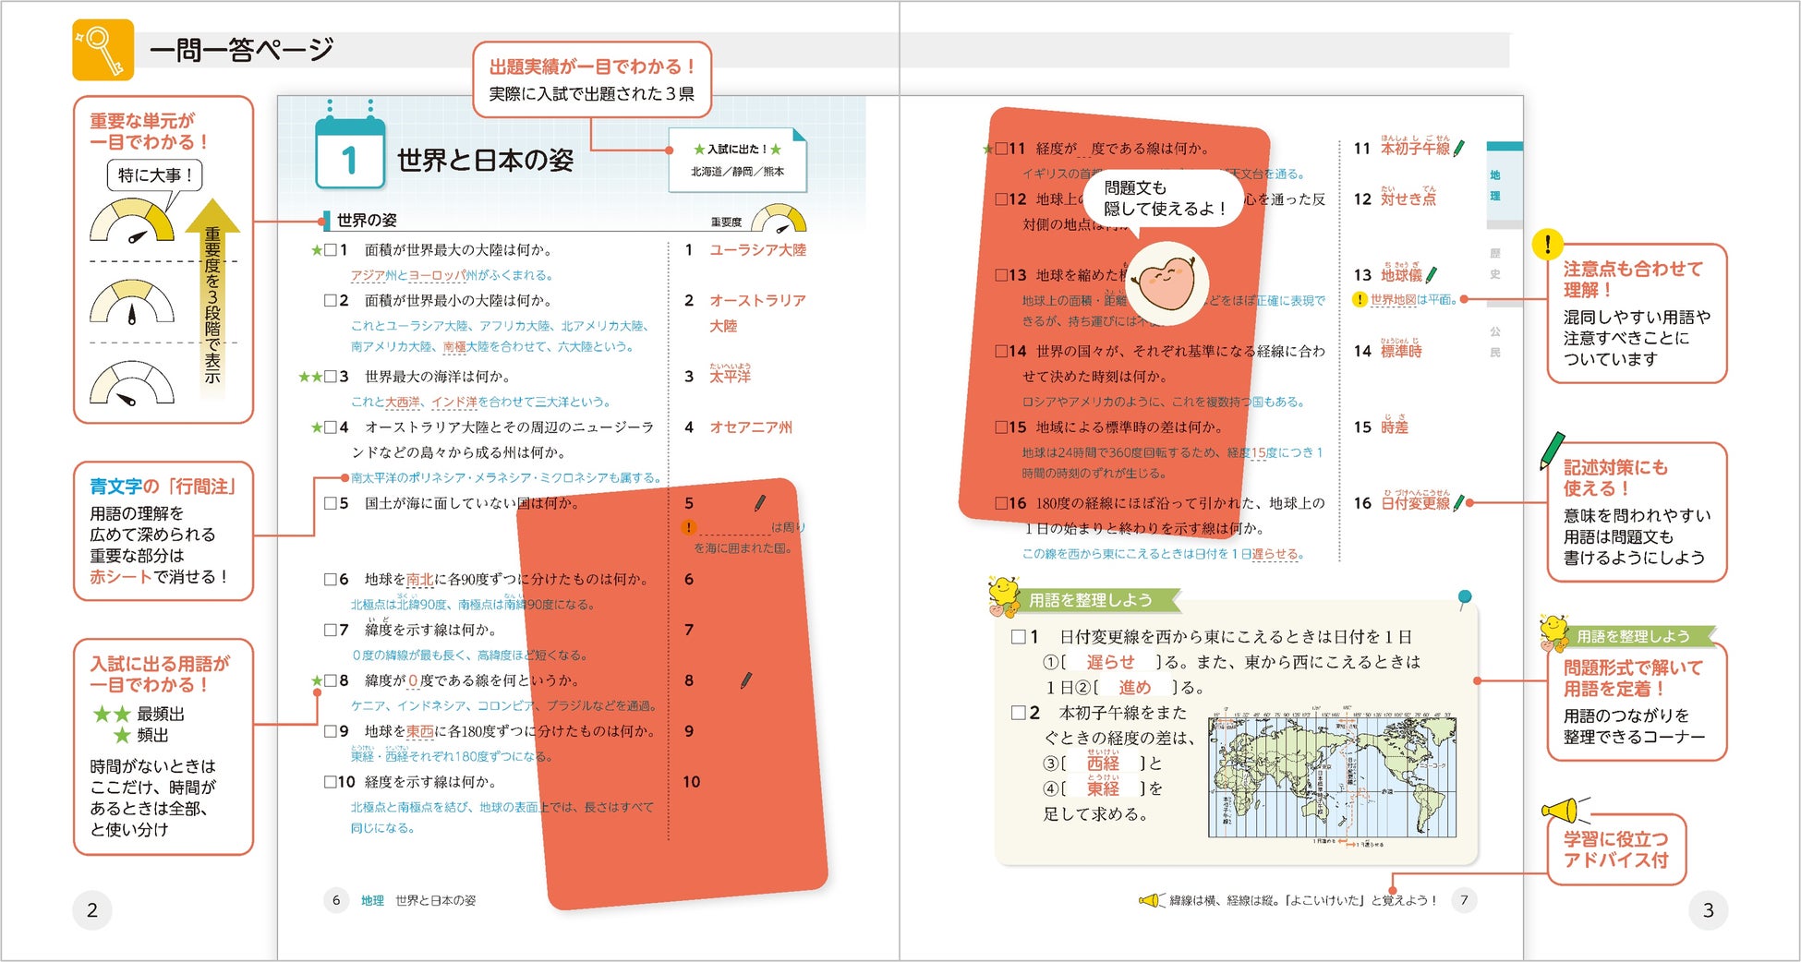Screen dimensions: 1801x962
Task: Check the box for question 14 world countries
Action: coord(1001,351)
